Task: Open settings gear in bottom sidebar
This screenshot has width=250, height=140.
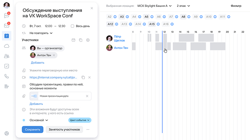Action: pyautogui.click(x=7, y=133)
